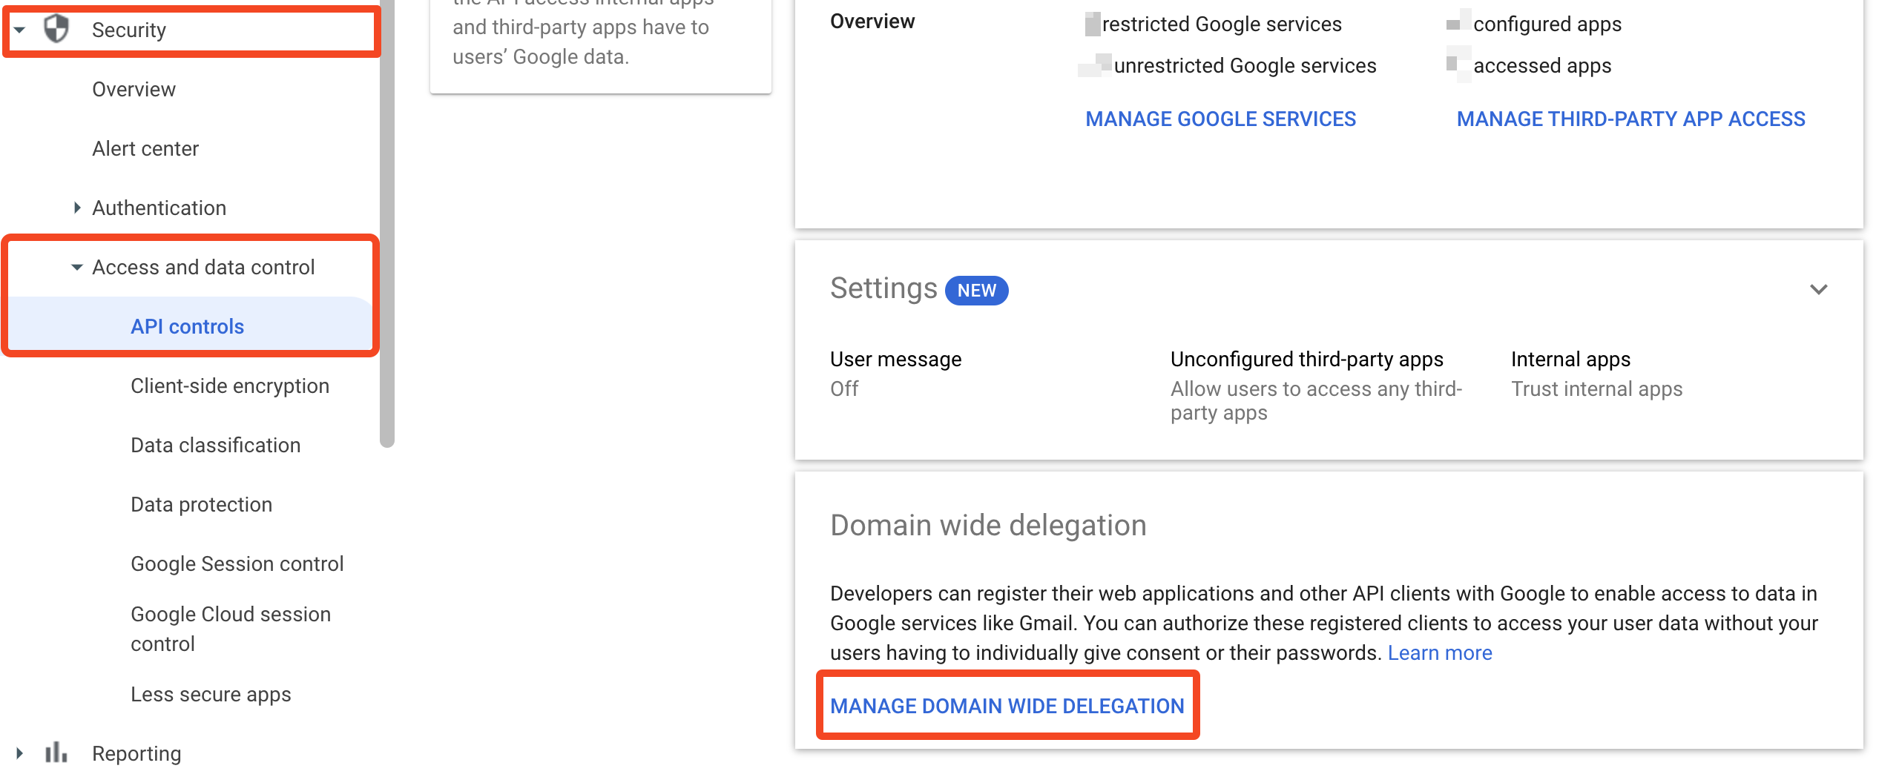
Task: Expand the Authentication submenu arrow
Action: coord(77,208)
